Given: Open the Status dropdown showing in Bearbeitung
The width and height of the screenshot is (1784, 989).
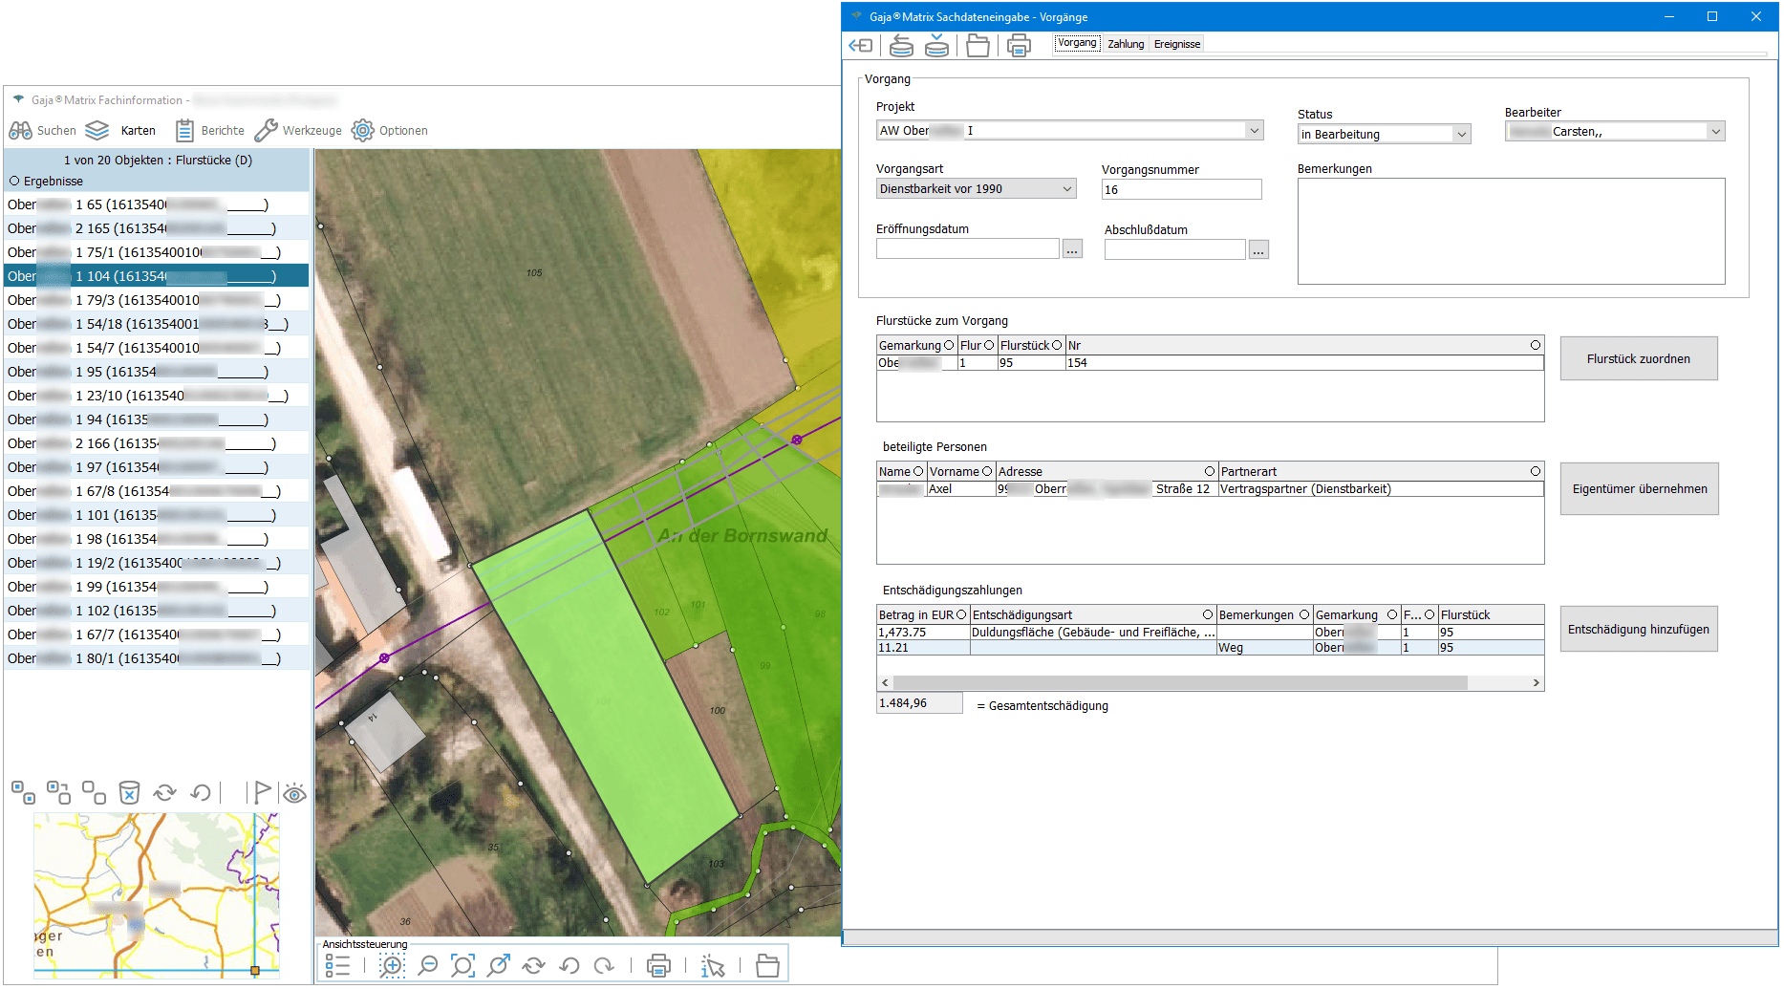Looking at the screenshot, I should (1461, 135).
